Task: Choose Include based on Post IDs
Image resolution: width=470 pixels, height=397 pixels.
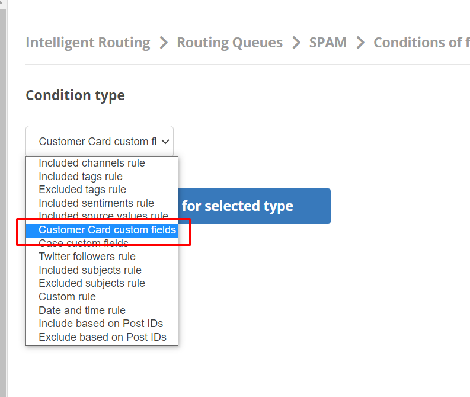Action: pos(102,324)
